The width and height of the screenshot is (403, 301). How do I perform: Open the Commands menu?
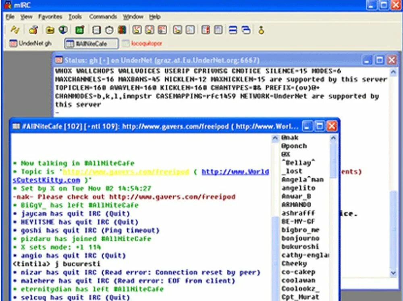(x=103, y=17)
